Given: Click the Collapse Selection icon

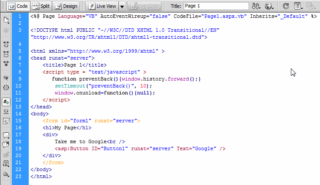Looking at the screenshot, I should (6, 54).
